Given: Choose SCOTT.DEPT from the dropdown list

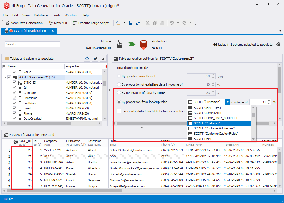Looking at the screenshot, I should 202,139.
